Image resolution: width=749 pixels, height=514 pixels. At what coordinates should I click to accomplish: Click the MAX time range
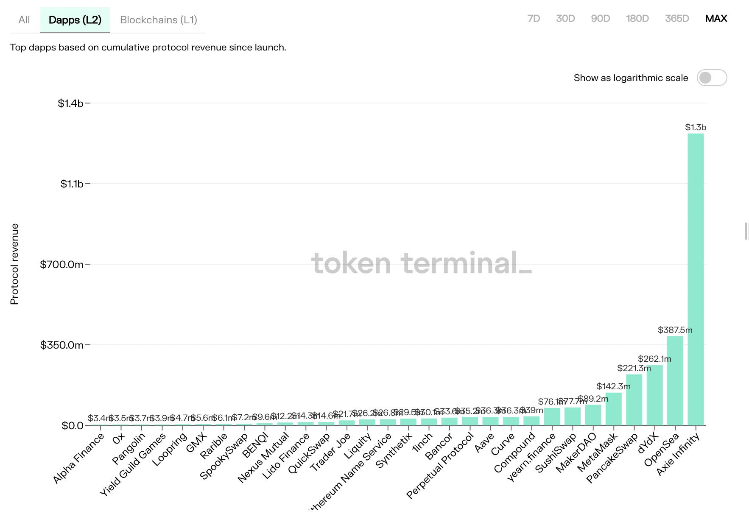(716, 19)
